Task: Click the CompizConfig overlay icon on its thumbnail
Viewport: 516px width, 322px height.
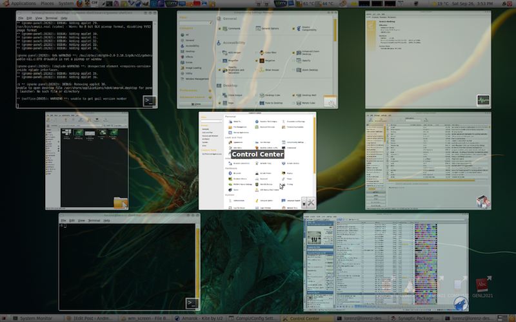Action: (x=330, y=101)
